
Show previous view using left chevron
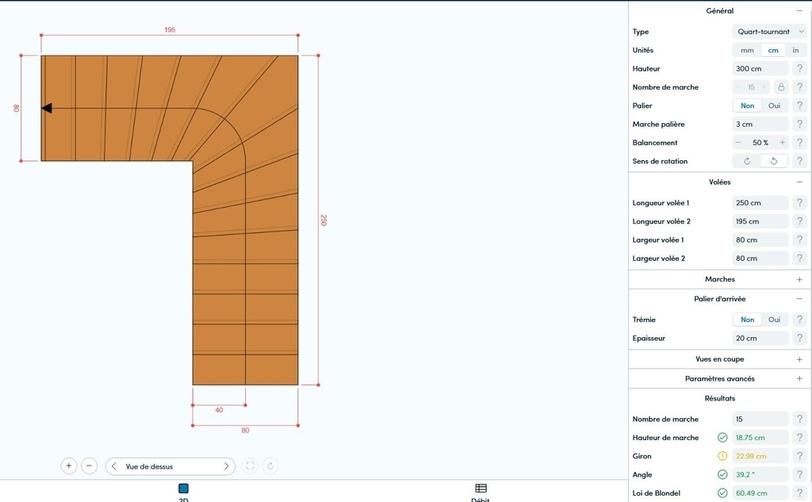pos(114,466)
